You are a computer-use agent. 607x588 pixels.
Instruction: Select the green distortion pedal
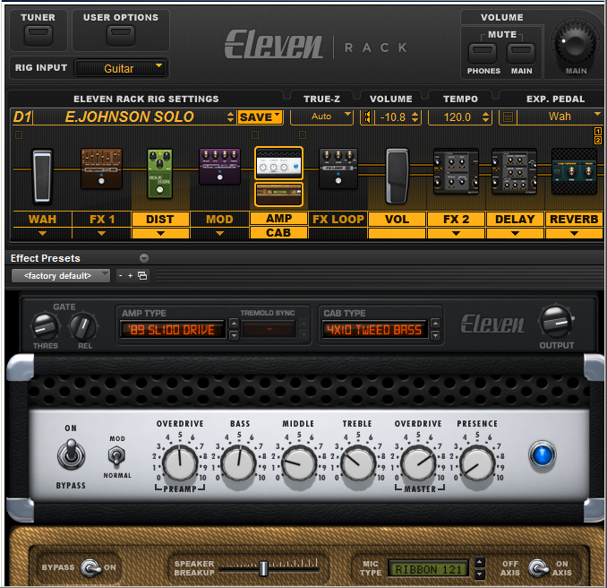coord(159,174)
